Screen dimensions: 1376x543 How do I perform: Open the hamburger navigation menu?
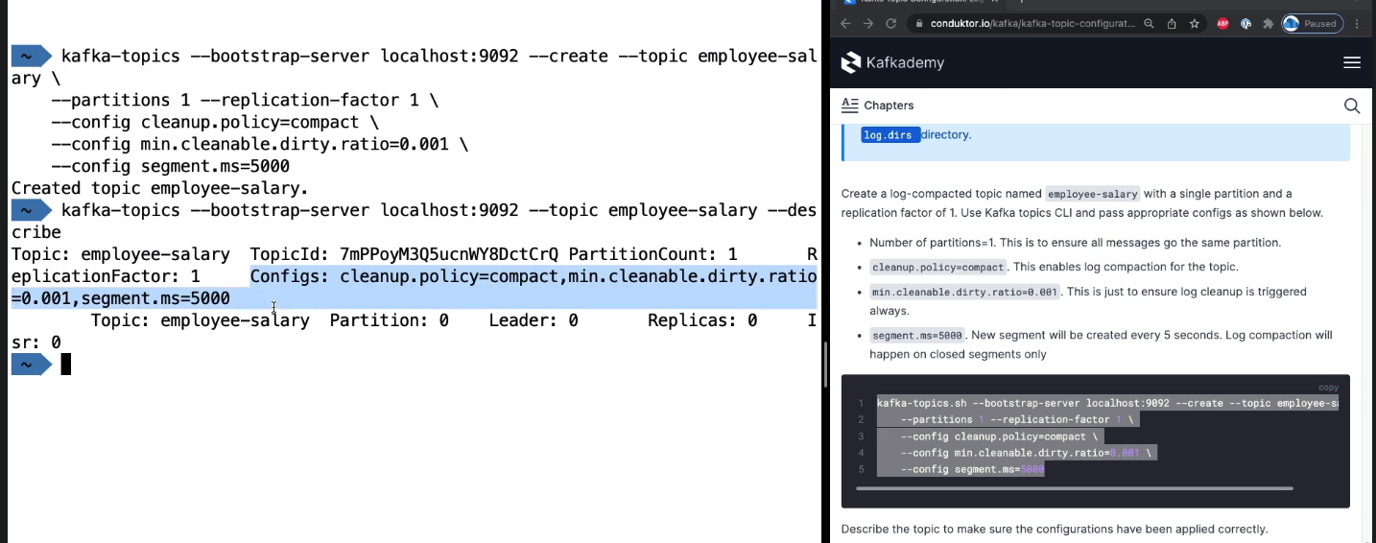point(1352,62)
